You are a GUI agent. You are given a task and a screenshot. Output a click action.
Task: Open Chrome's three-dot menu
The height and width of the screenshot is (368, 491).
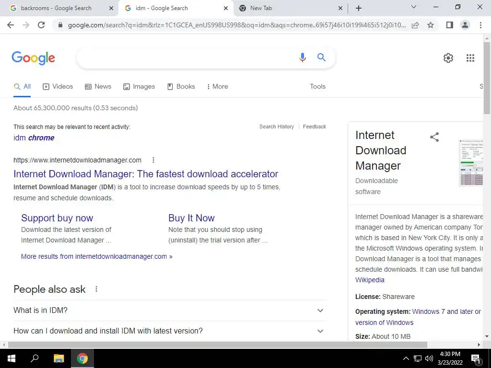pyautogui.click(x=480, y=25)
